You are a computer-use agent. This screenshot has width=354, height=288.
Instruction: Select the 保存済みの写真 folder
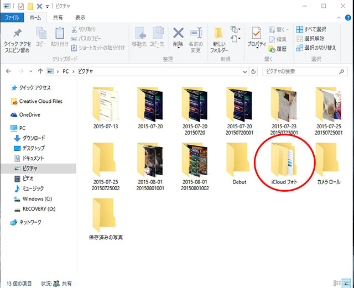tap(106, 219)
